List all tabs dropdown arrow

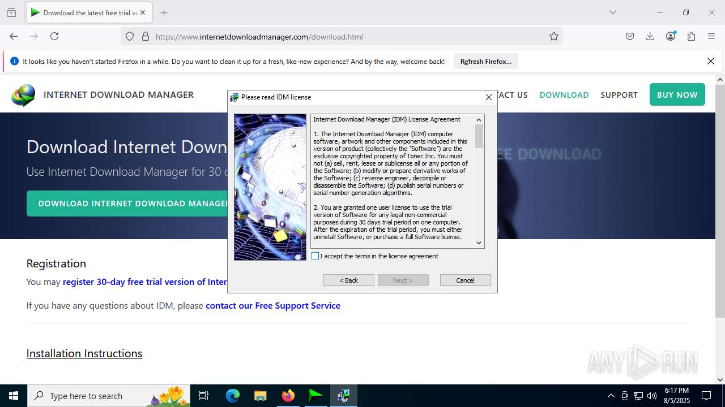[613, 12]
